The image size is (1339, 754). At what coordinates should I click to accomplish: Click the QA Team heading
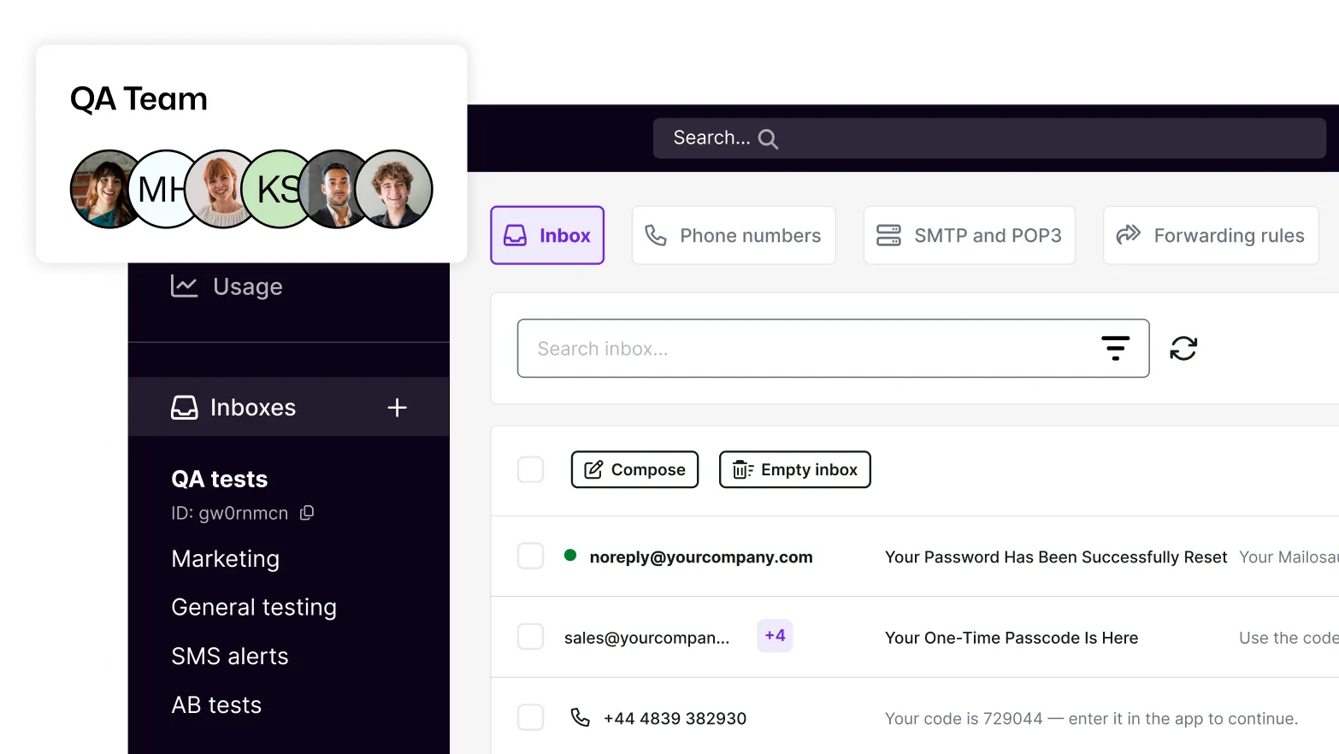coord(139,99)
